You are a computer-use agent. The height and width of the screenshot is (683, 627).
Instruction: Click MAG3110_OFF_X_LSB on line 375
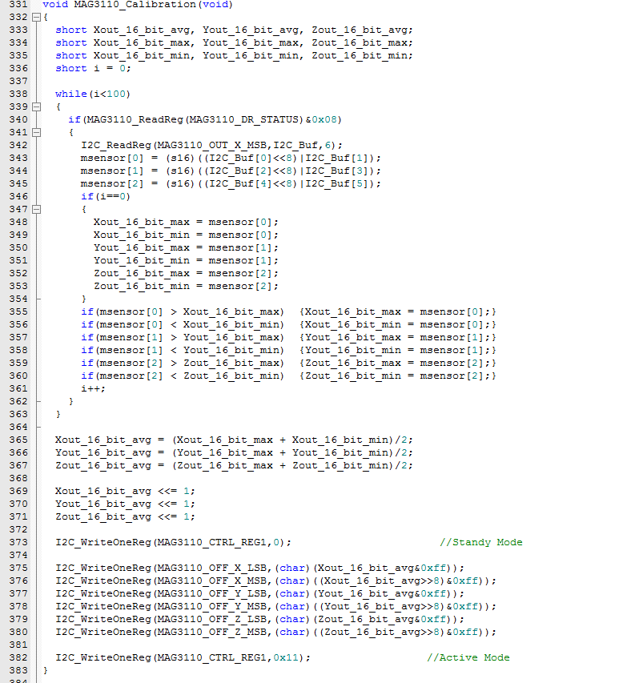[x=211, y=568]
